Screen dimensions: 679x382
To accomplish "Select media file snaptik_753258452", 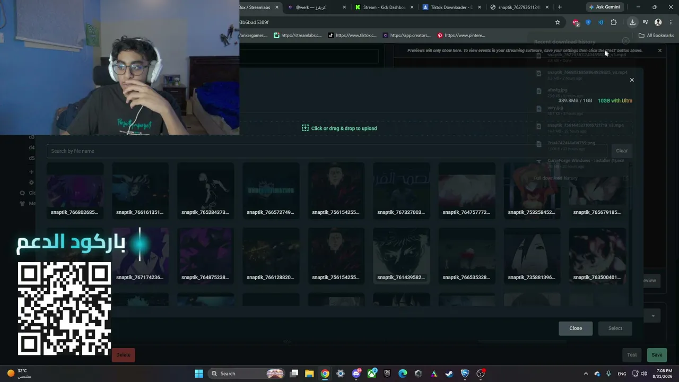I will tap(532, 190).
